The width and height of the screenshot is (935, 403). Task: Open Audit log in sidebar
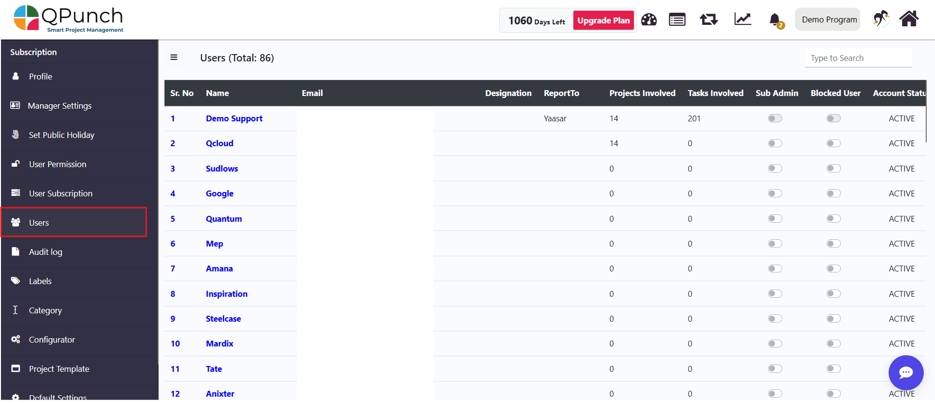click(x=45, y=252)
